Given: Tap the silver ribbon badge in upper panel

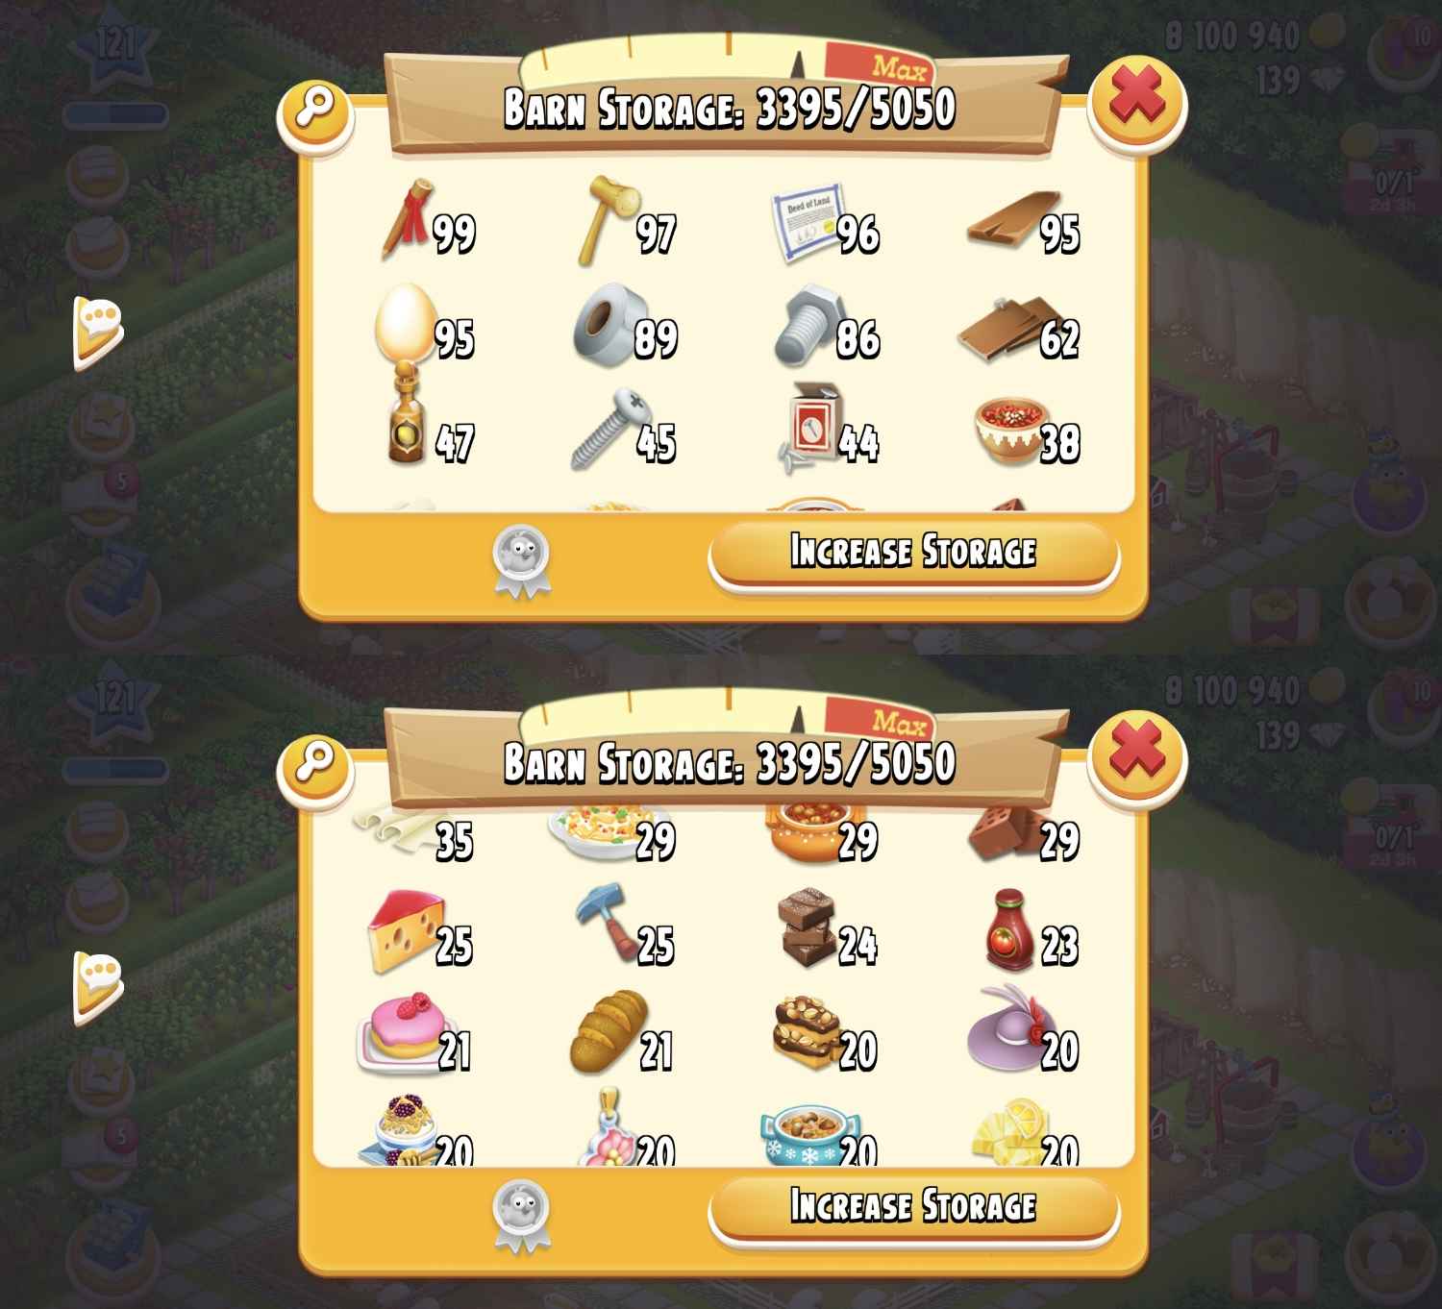Looking at the screenshot, I should click(521, 559).
